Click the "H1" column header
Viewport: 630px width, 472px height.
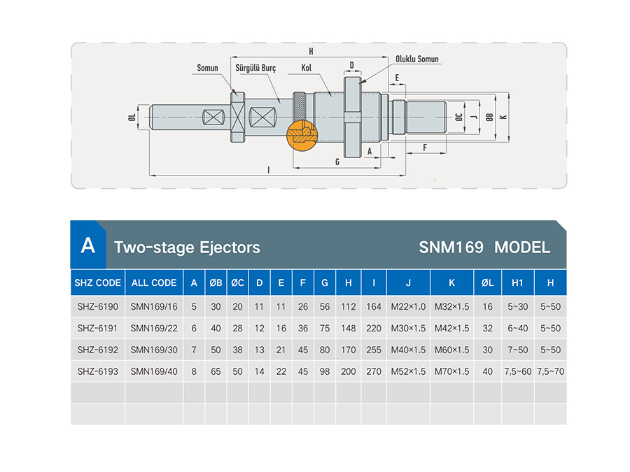point(517,283)
